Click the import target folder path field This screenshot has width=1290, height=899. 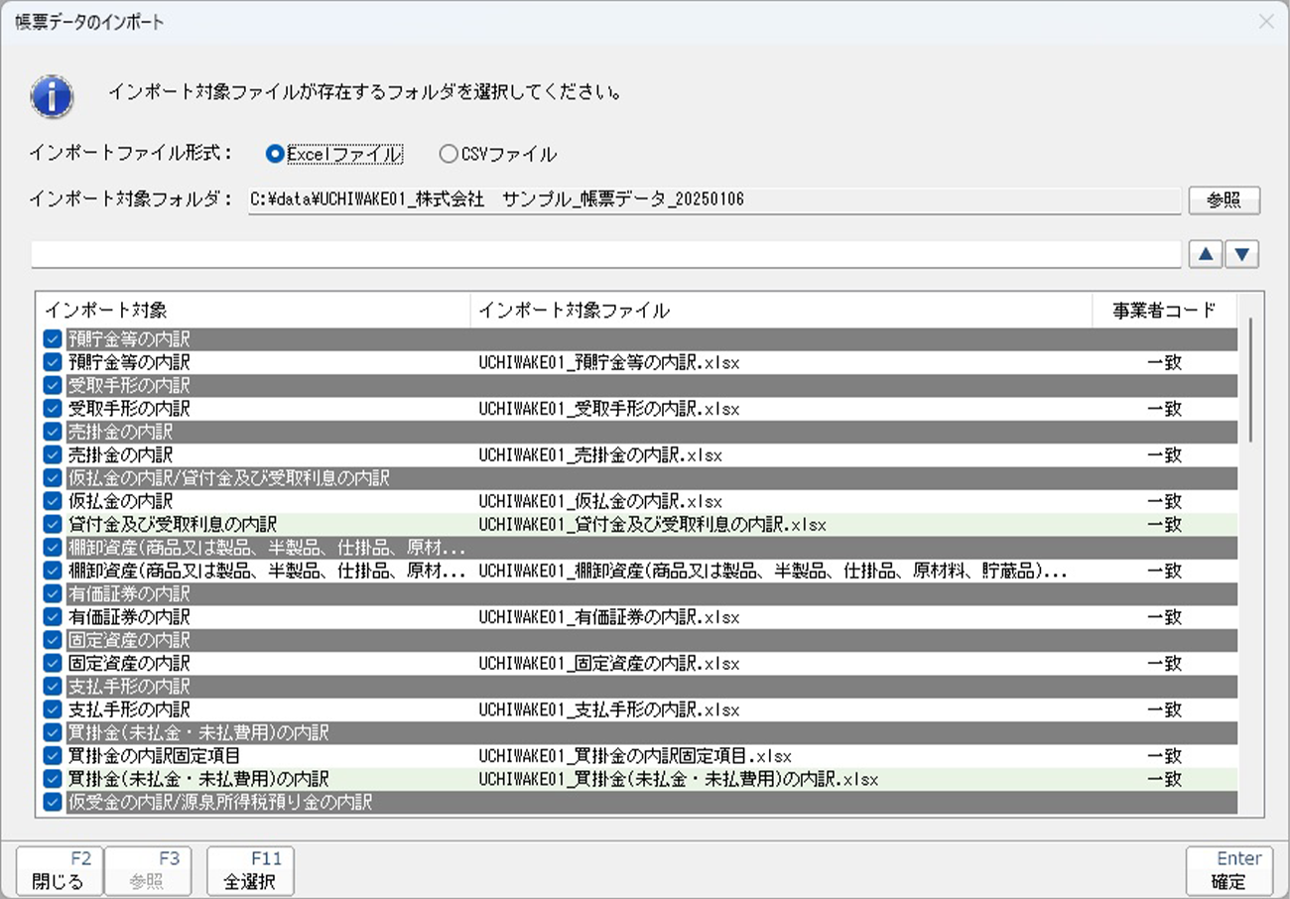tap(712, 200)
